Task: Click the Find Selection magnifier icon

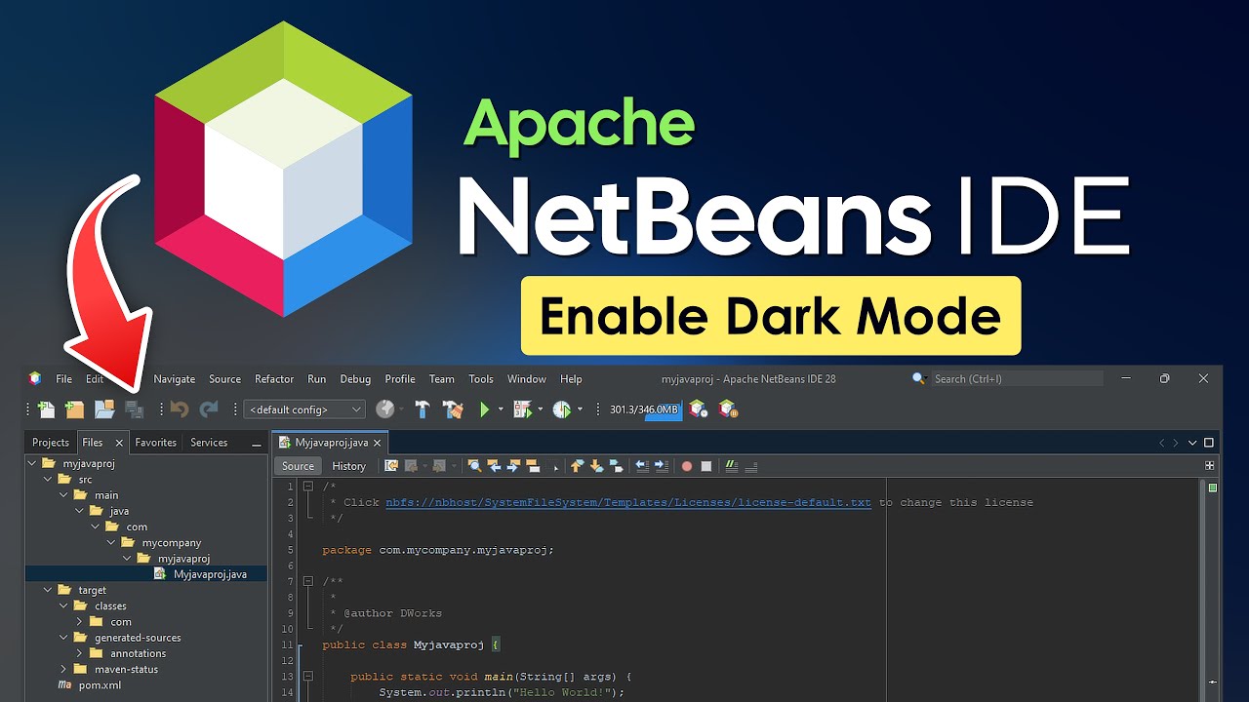Action: click(474, 466)
